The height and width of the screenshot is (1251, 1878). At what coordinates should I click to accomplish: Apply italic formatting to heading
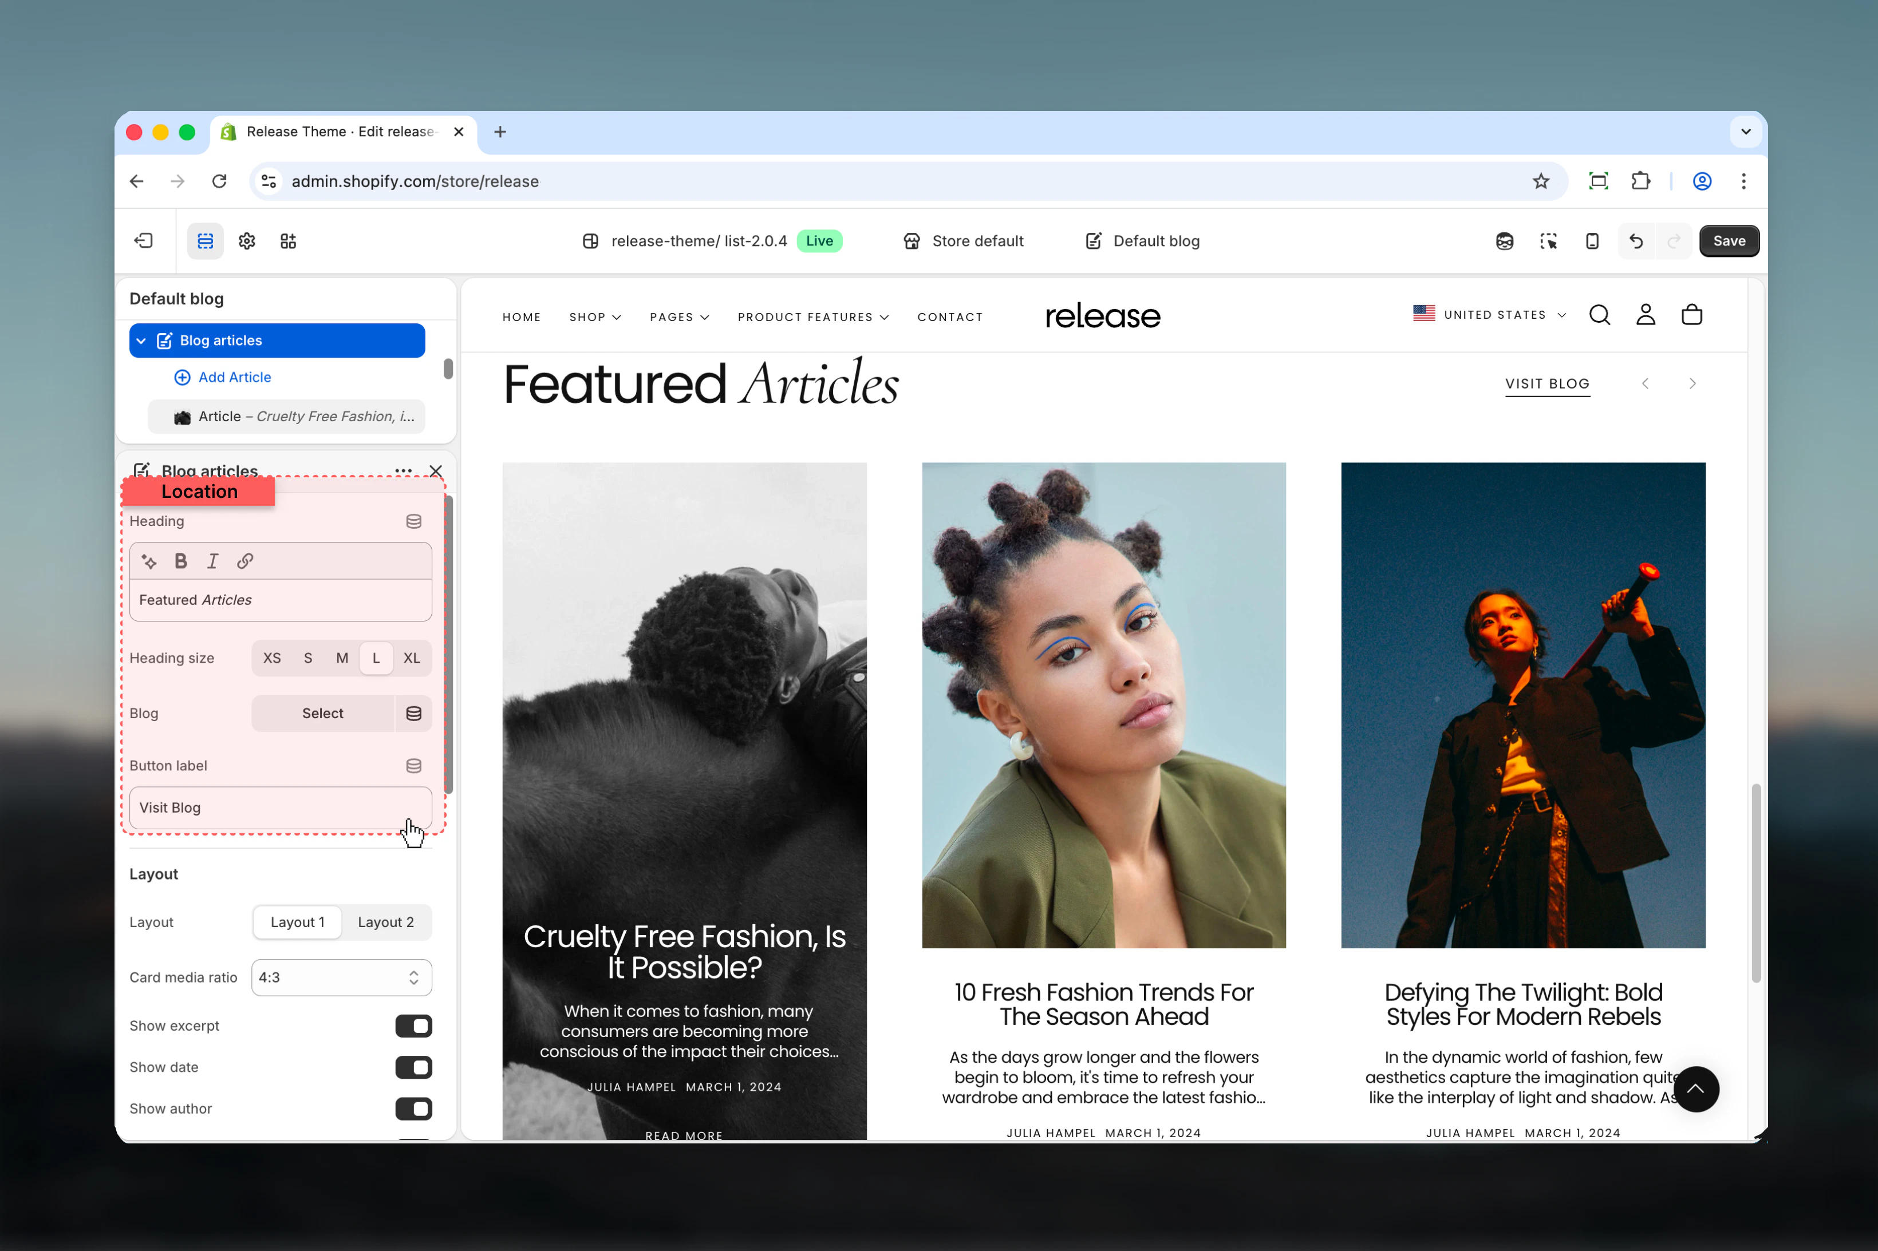[x=212, y=561]
